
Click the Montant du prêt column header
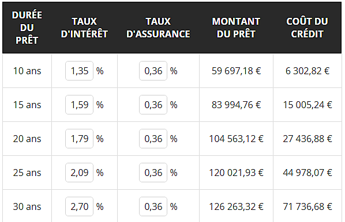coord(236,28)
